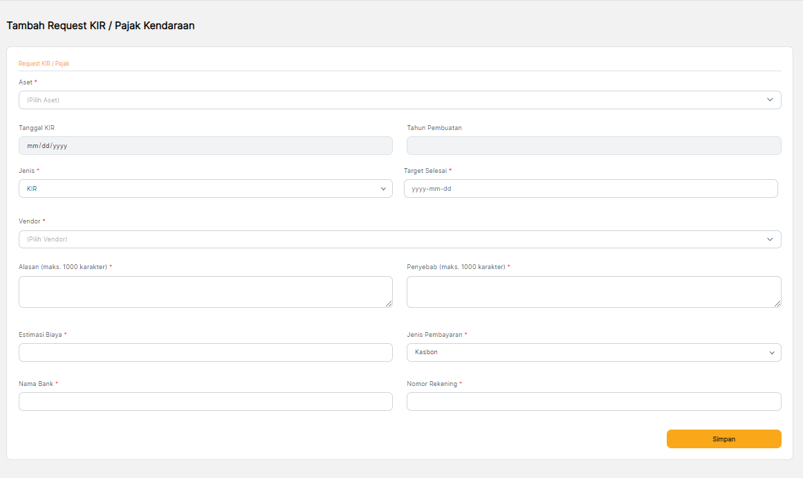Image resolution: width=803 pixels, height=478 pixels.
Task: Focus the Nomor Rekening input
Action: (593, 402)
